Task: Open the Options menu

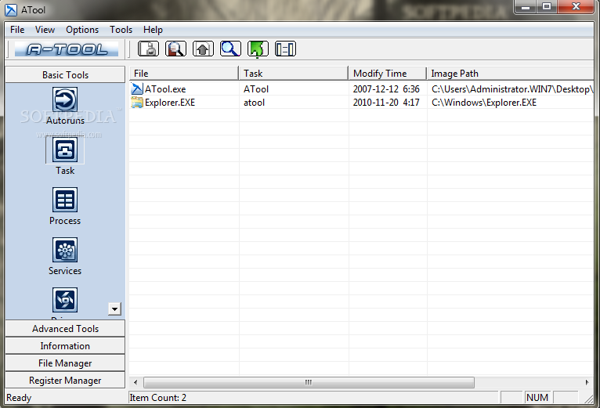Action: (x=82, y=30)
